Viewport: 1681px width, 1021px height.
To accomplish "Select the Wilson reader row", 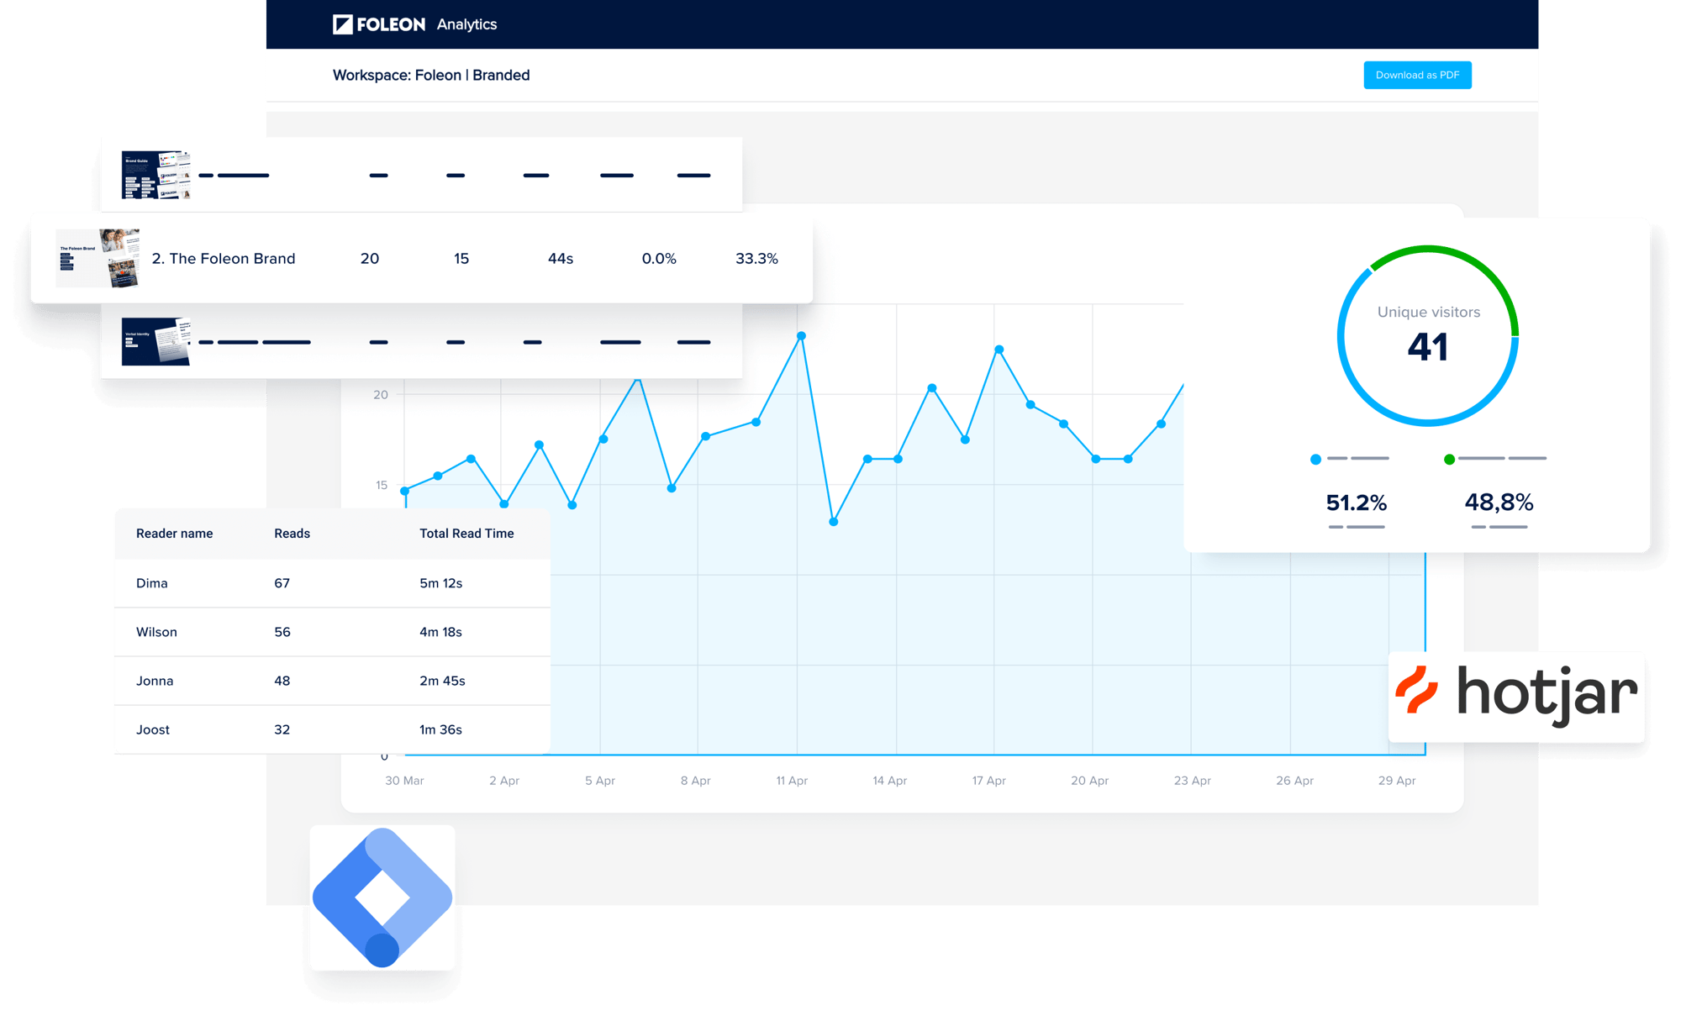I will click(157, 632).
